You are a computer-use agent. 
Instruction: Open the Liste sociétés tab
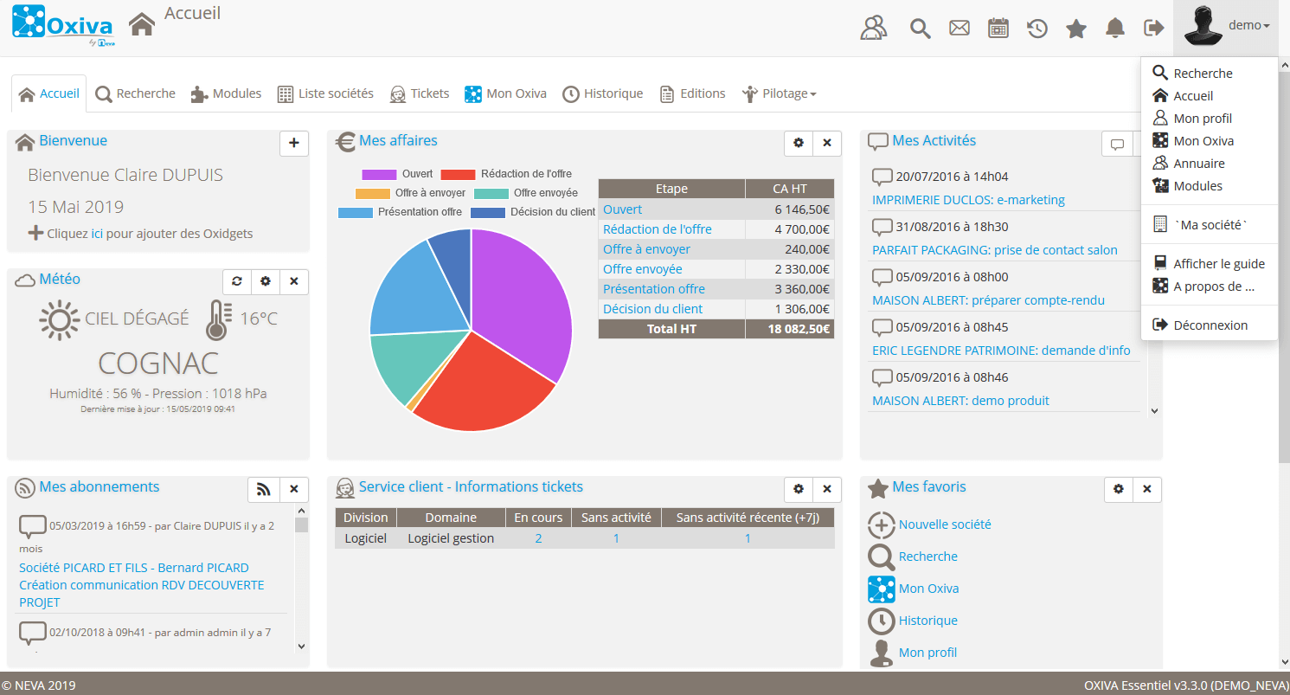(325, 93)
